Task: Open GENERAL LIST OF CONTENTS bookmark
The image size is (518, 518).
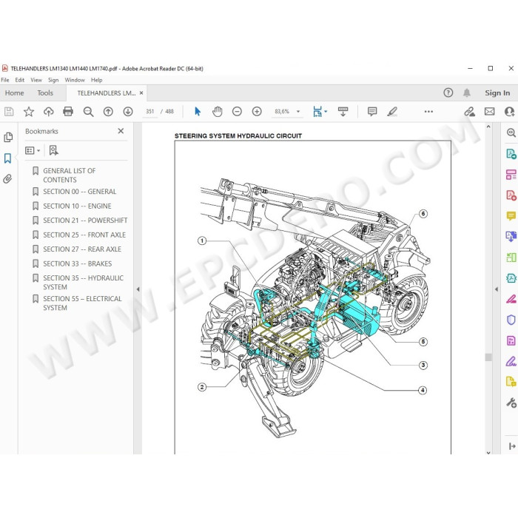Action: 70,175
